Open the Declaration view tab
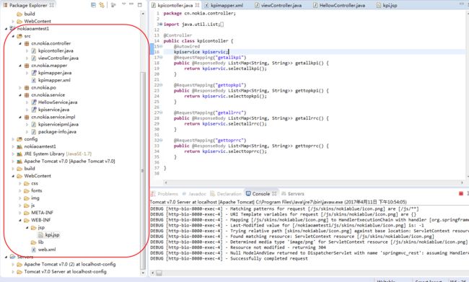469x282 pixels. pyautogui.click(x=226, y=194)
